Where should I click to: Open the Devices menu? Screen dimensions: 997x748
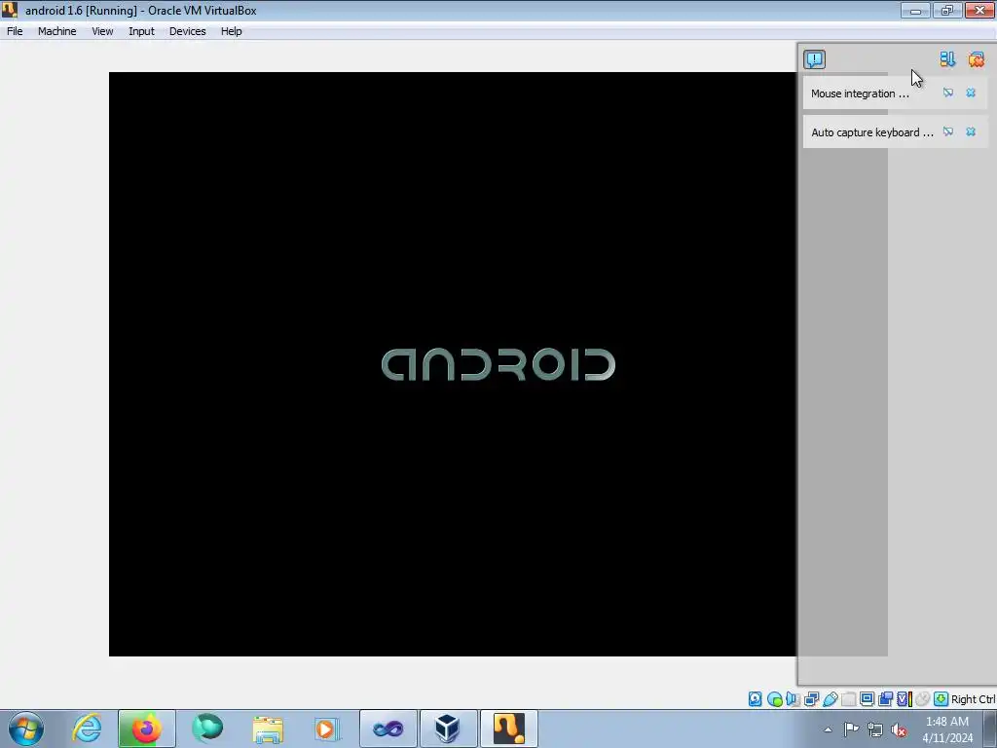pos(188,31)
